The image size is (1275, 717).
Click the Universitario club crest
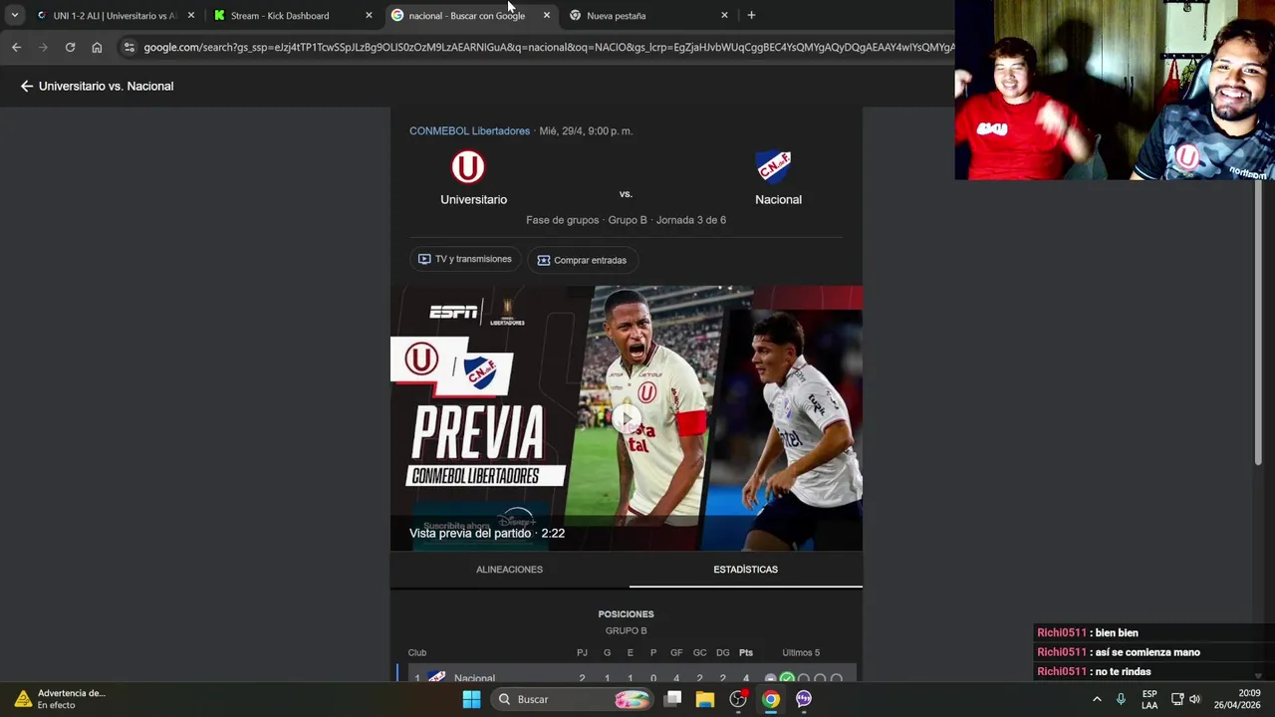coord(467,166)
